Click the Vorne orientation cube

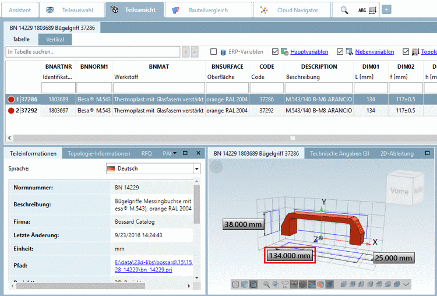[399, 189]
